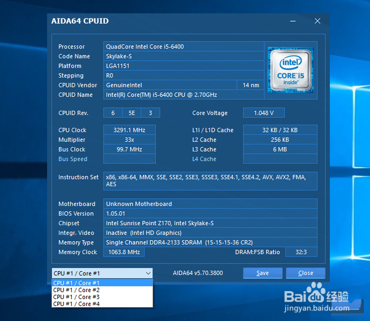Click the instruction set list text

coord(210,181)
